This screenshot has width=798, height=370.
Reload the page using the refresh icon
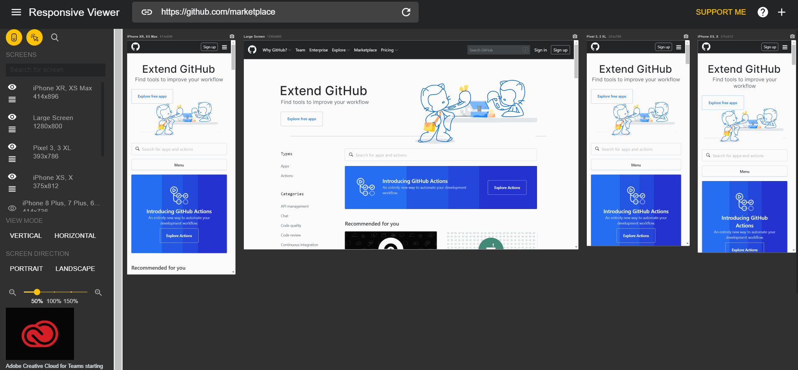pyautogui.click(x=406, y=12)
